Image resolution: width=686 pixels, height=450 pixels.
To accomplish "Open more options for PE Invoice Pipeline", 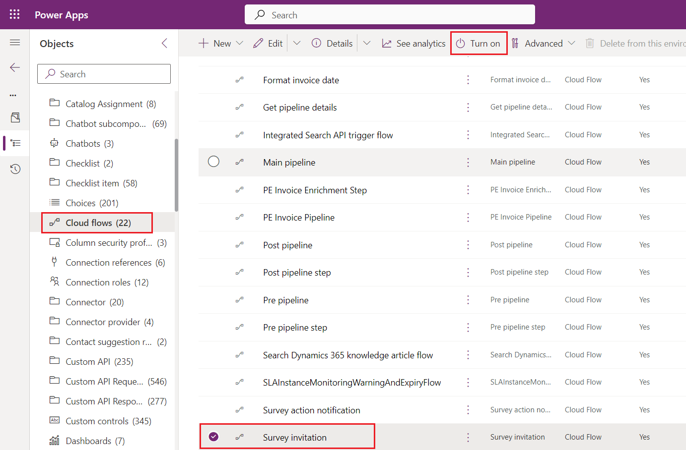I will pyautogui.click(x=468, y=217).
